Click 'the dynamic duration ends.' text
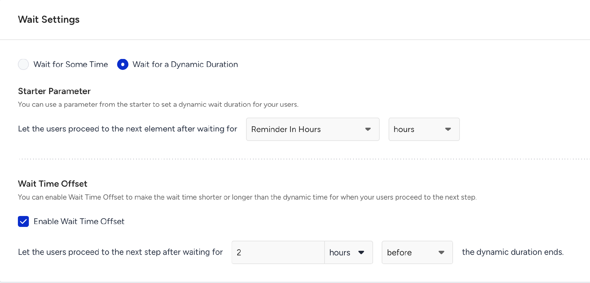Viewport: 590px width, 283px height. [513, 252]
